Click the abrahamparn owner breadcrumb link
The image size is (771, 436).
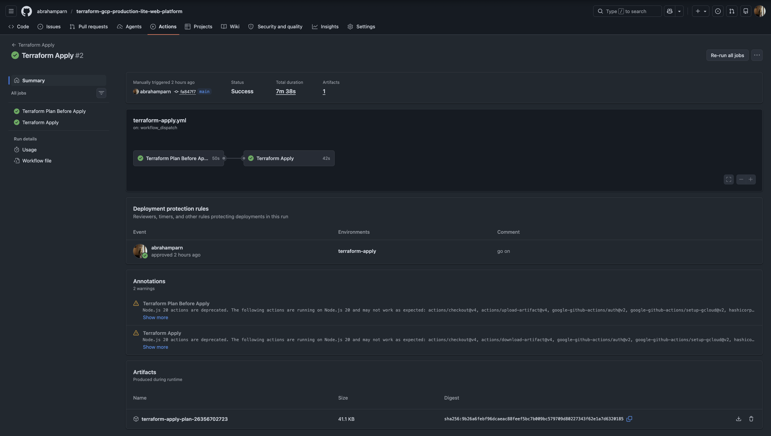[x=52, y=11]
